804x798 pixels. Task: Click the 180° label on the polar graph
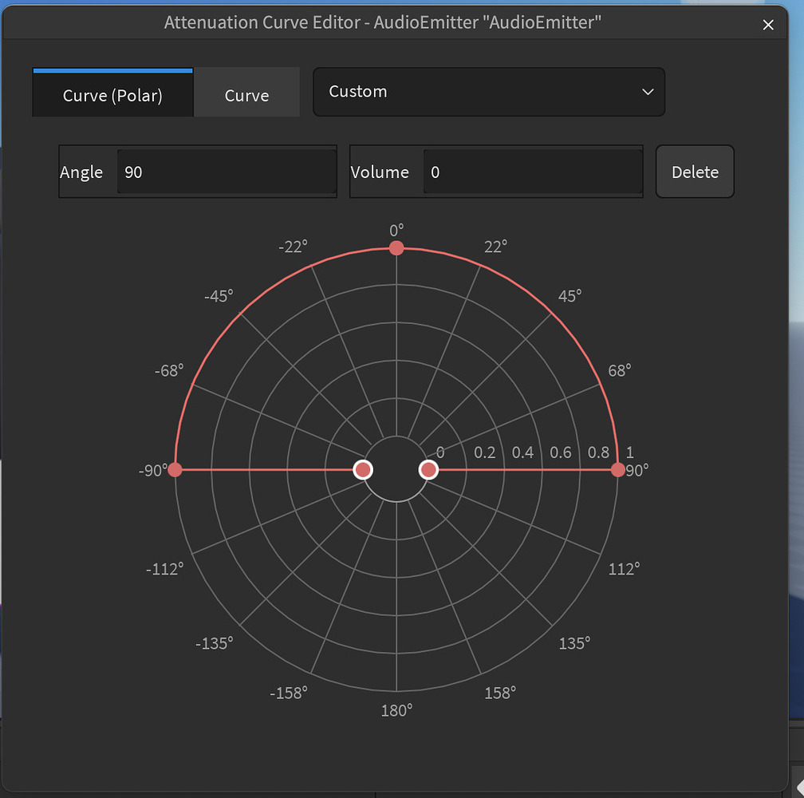pyautogui.click(x=396, y=709)
